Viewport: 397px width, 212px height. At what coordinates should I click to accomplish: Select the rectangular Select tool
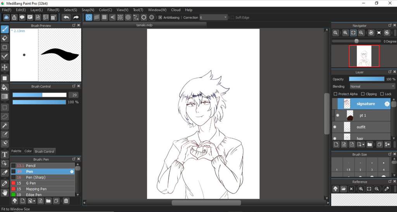(x=5, y=107)
